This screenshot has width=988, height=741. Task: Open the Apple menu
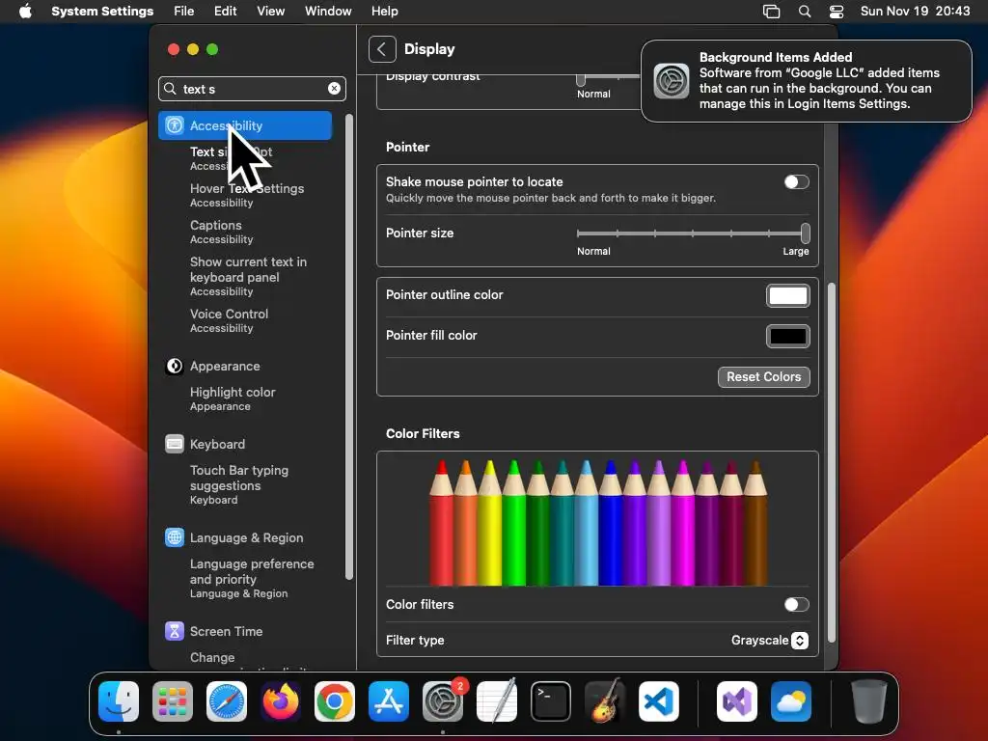pyautogui.click(x=25, y=11)
